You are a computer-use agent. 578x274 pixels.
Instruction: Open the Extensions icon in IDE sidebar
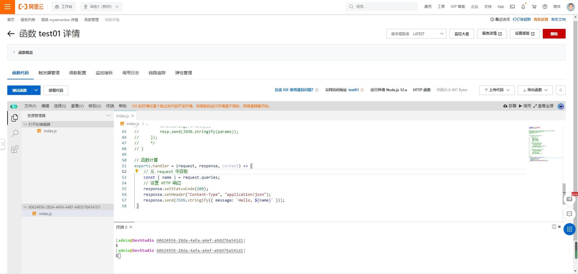pos(14,149)
